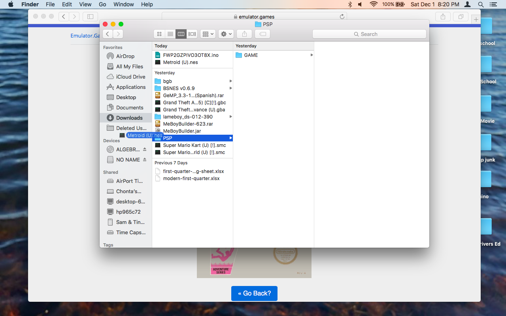Click the Safari address bar

tap(254, 17)
